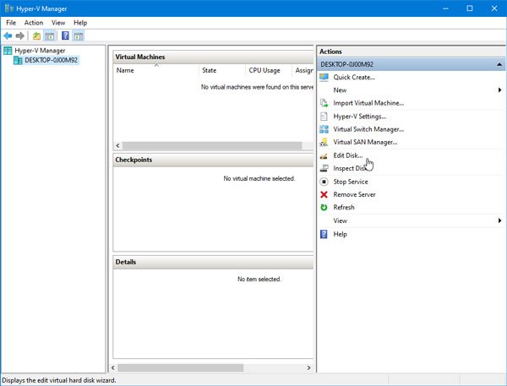Maximize the Hyper-V Manager window
This screenshot has width=507, height=386.
(470, 8)
